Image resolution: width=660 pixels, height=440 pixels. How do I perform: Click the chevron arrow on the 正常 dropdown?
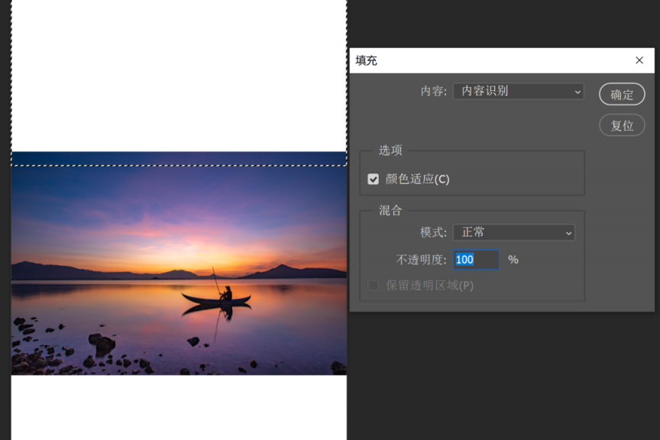click(568, 233)
